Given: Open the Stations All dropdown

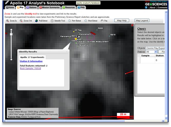Looking at the screenshot, I should coord(151,52).
